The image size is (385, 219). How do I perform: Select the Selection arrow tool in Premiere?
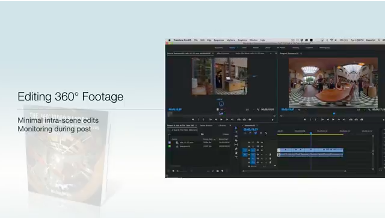[236, 128]
